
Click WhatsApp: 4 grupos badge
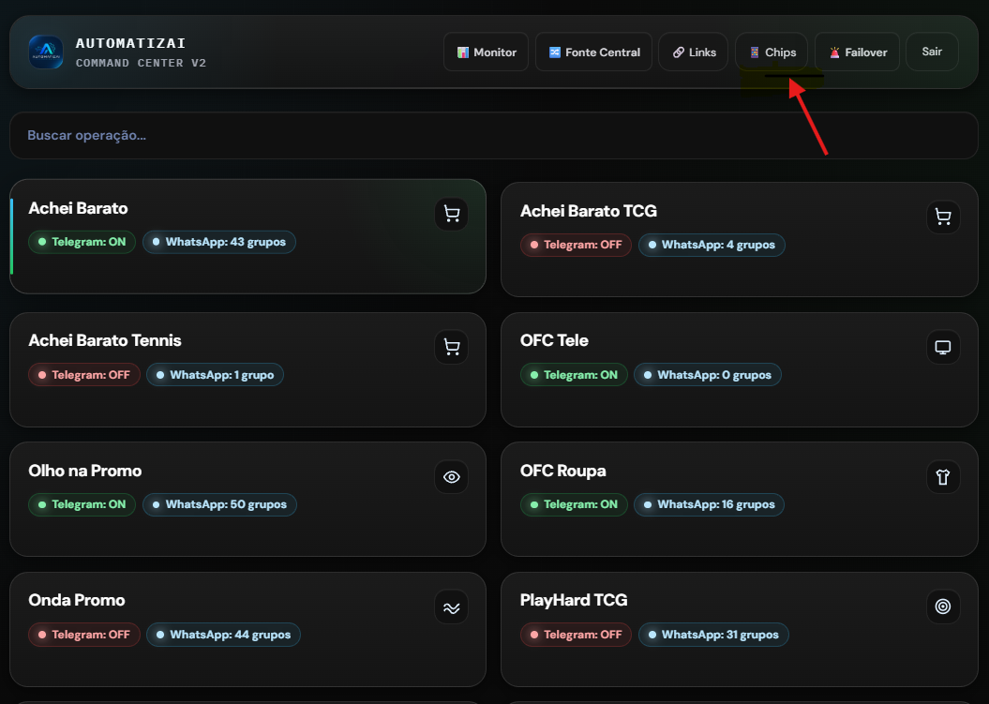click(712, 245)
